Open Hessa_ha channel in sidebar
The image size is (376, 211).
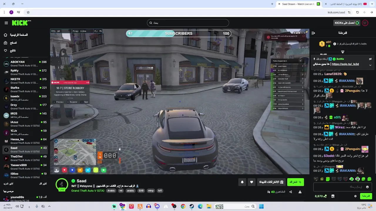point(25,141)
